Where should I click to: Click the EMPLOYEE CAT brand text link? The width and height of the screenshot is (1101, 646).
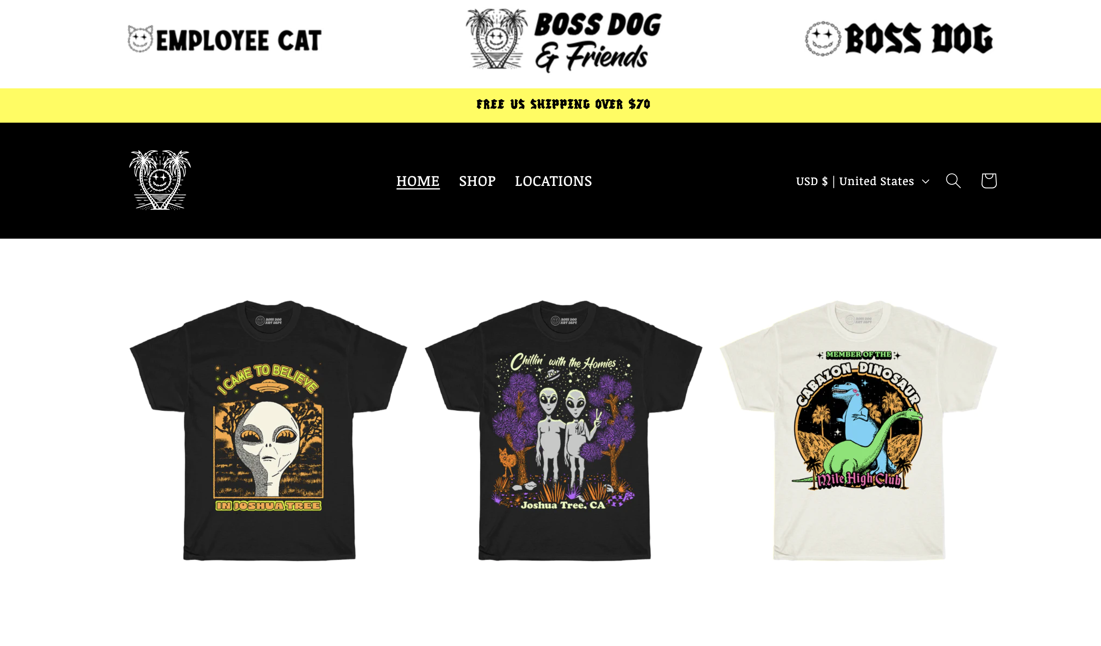[x=238, y=40]
